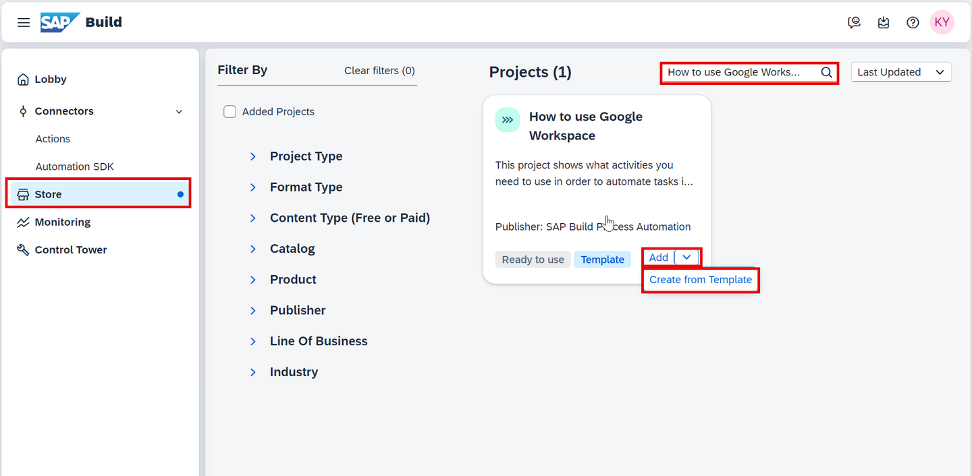Open the Last Updated sort dropdown

(x=901, y=72)
